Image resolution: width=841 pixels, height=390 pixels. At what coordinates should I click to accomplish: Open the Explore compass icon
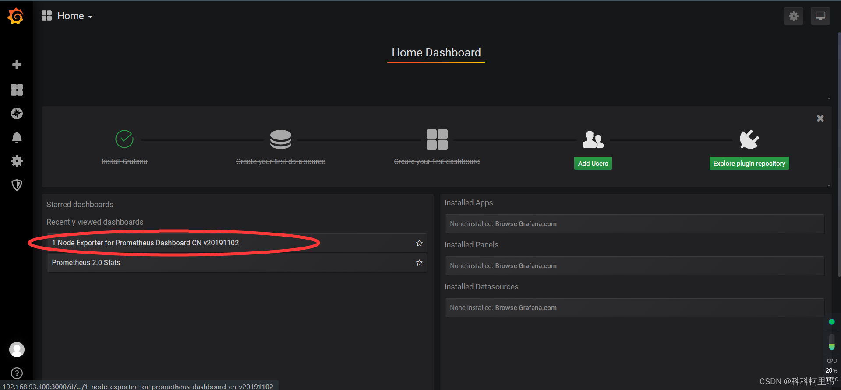(17, 114)
